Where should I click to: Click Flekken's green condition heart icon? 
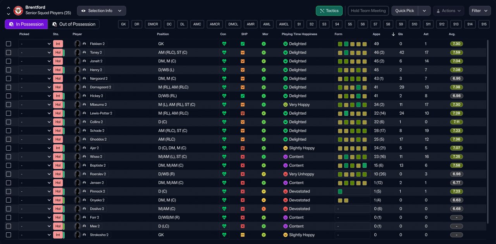click(224, 44)
